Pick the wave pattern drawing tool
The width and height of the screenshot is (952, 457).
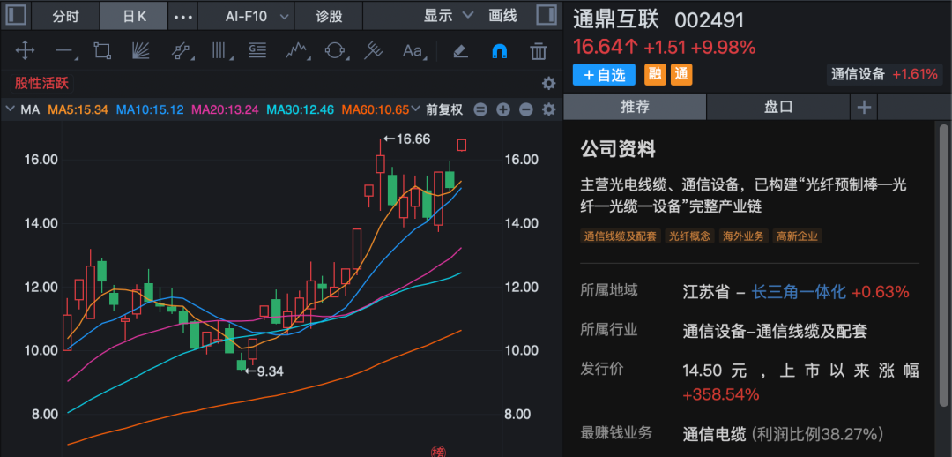point(296,51)
